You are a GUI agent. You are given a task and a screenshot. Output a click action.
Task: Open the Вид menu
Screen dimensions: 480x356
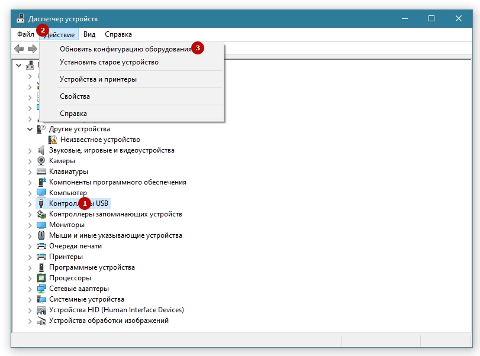[x=89, y=34]
